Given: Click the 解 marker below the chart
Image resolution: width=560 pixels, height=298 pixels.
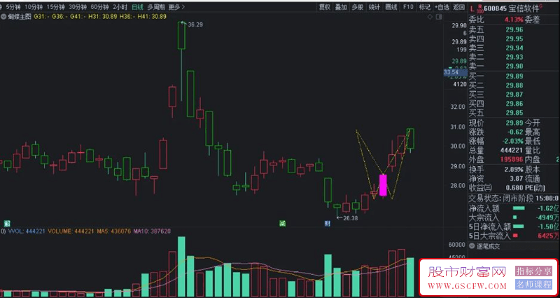Looking at the screenshot, I should (x=6, y=224).
